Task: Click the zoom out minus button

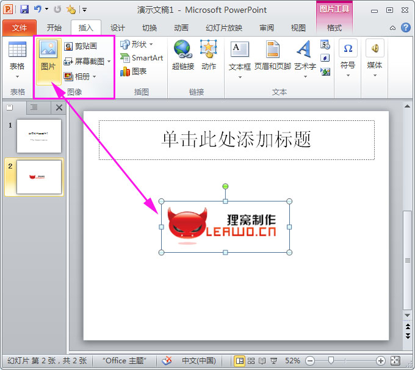Action: pos(310,360)
